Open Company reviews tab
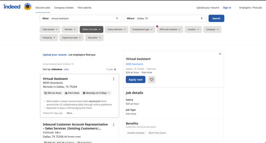 [64, 8]
